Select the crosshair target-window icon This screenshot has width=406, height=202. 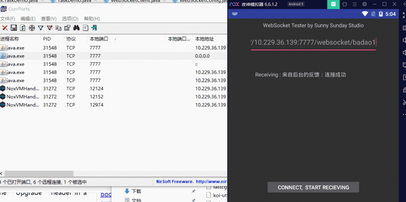point(32,28)
